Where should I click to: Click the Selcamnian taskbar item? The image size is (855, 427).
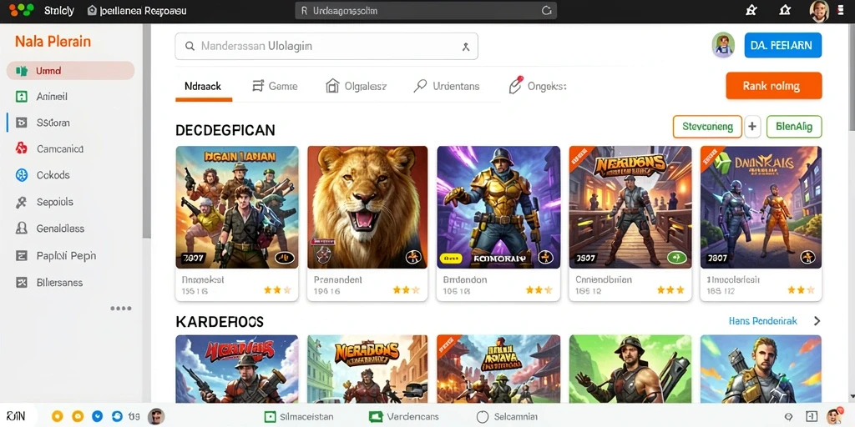point(508,417)
